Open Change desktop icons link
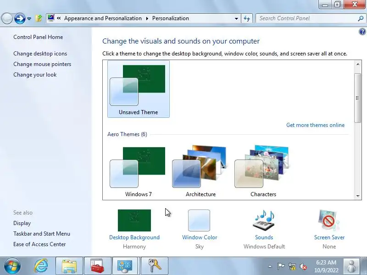This screenshot has height=275, width=367. (x=40, y=54)
